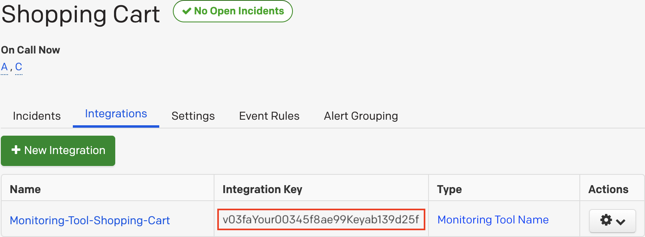Image resolution: width=645 pixels, height=237 pixels.
Task: Open the gear button's down-arrow menu
Action: [621, 221]
